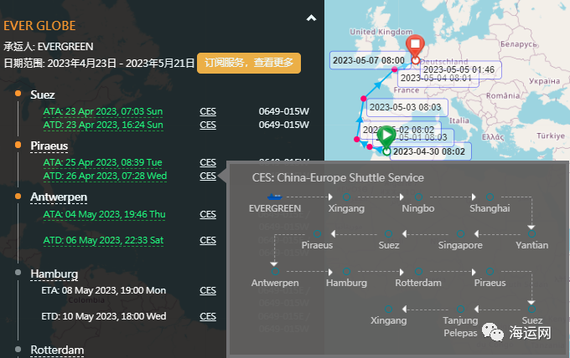Screen dimensions: 570x358
Task: Open the Rotterdam port name link
Action: click(x=57, y=350)
